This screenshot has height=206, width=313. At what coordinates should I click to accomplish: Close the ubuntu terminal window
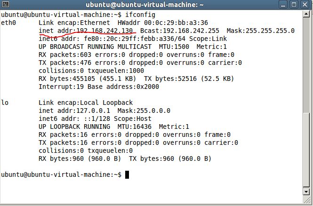pyautogui.click(x=305, y=5)
